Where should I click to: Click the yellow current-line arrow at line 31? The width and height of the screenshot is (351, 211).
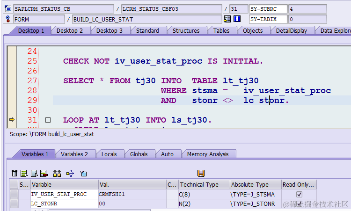(x=12, y=120)
